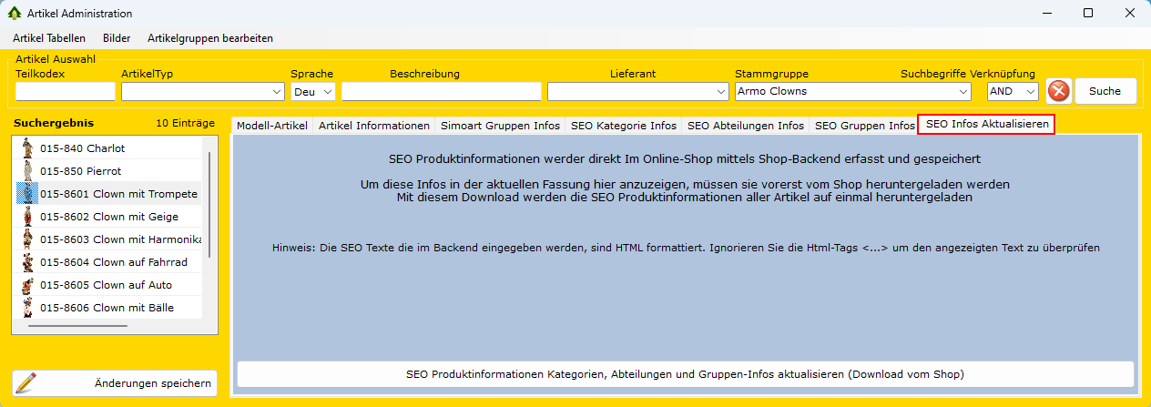Click into the Teilkodex input field
1151x407 pixels.
coord(66,92)
